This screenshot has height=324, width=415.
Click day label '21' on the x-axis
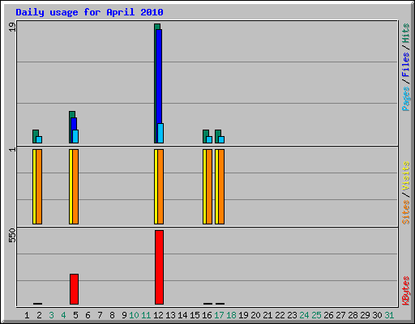[267, 315]
